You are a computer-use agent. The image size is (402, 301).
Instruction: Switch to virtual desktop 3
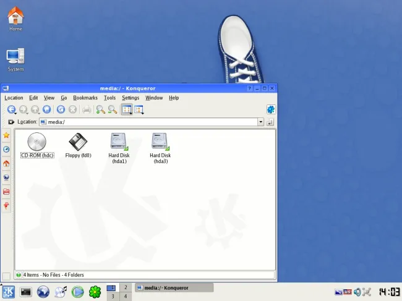coord(113,297)
